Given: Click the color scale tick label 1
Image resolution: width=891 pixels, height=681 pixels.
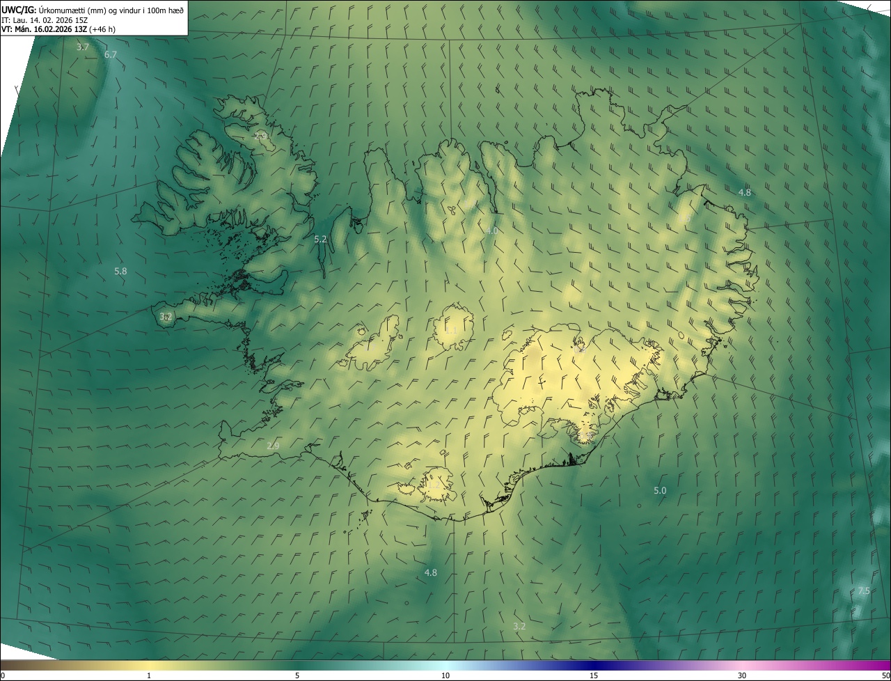Looking at the screenshot, I should pyautogui.click(x=149, y=676).
